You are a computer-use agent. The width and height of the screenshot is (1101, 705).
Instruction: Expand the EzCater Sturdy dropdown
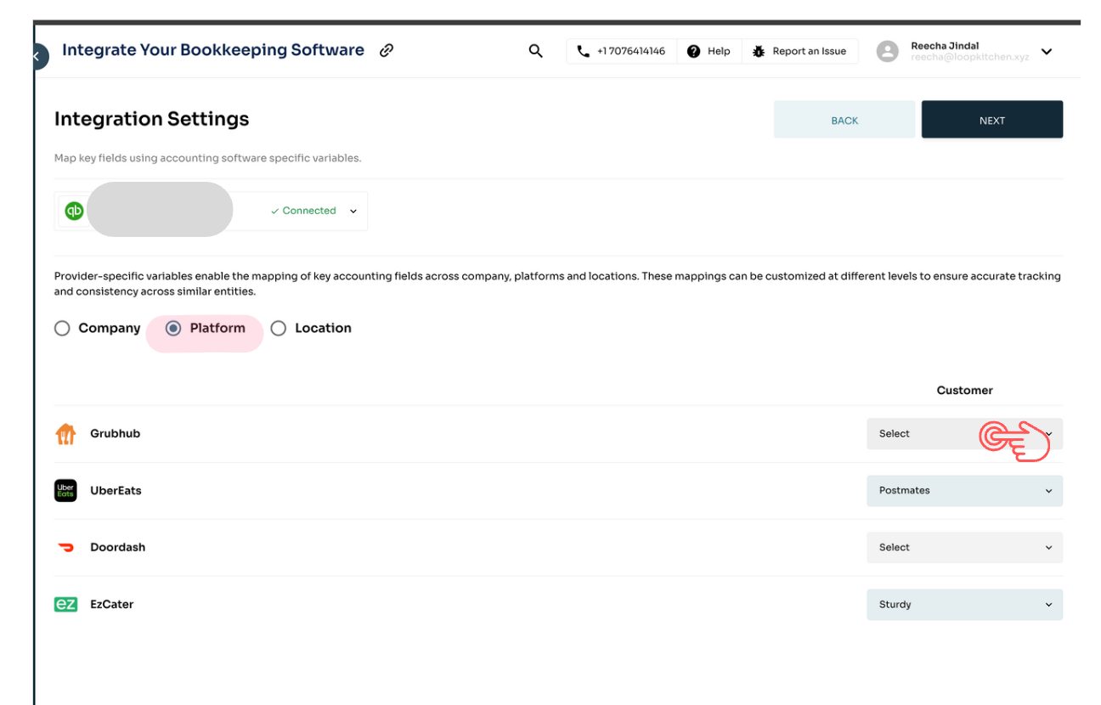(x=963, y=605)
